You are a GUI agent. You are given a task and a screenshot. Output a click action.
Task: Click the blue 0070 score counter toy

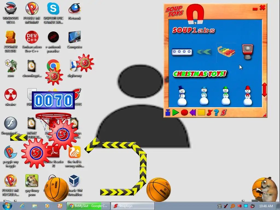(53, 100)
